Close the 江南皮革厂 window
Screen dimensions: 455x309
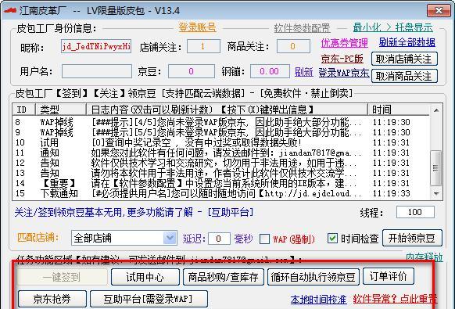[439, 11]
